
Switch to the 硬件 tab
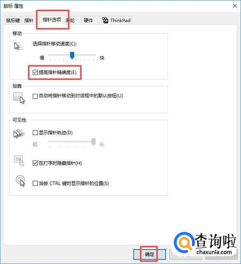88,21
